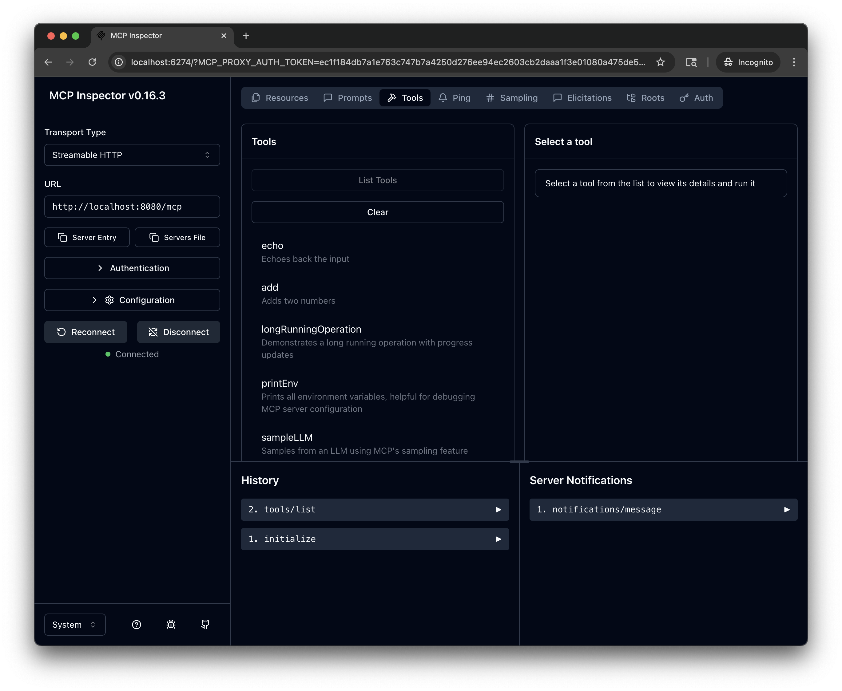This screenshot has height=691, width=842.
Task: Open GitHub repository icon in sidebar footer
Action: 205,625
